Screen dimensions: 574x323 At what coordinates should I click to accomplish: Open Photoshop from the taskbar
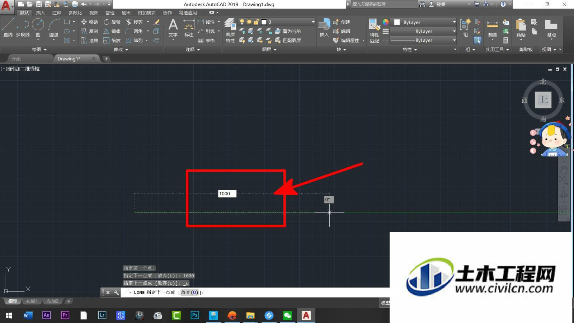(x=195, y=315)
